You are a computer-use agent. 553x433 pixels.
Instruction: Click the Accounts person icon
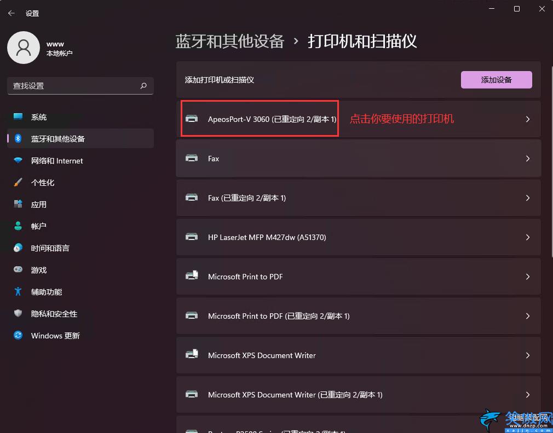coord(18,226)
